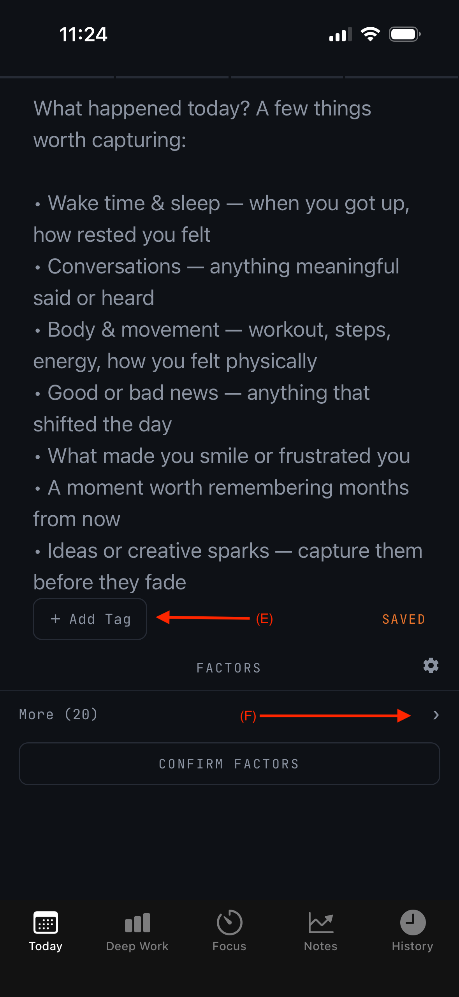The image size is (459, 997).
Task: Click the + Add Tag button
Action: coord(90,619)
